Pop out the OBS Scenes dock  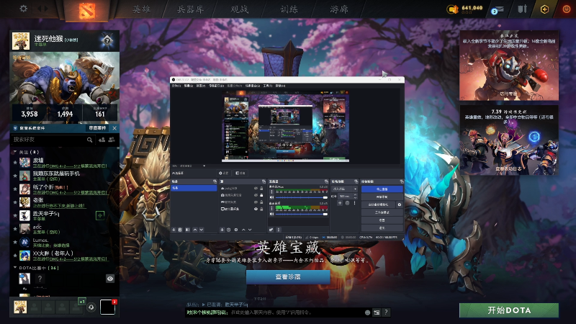pos(215,181)
